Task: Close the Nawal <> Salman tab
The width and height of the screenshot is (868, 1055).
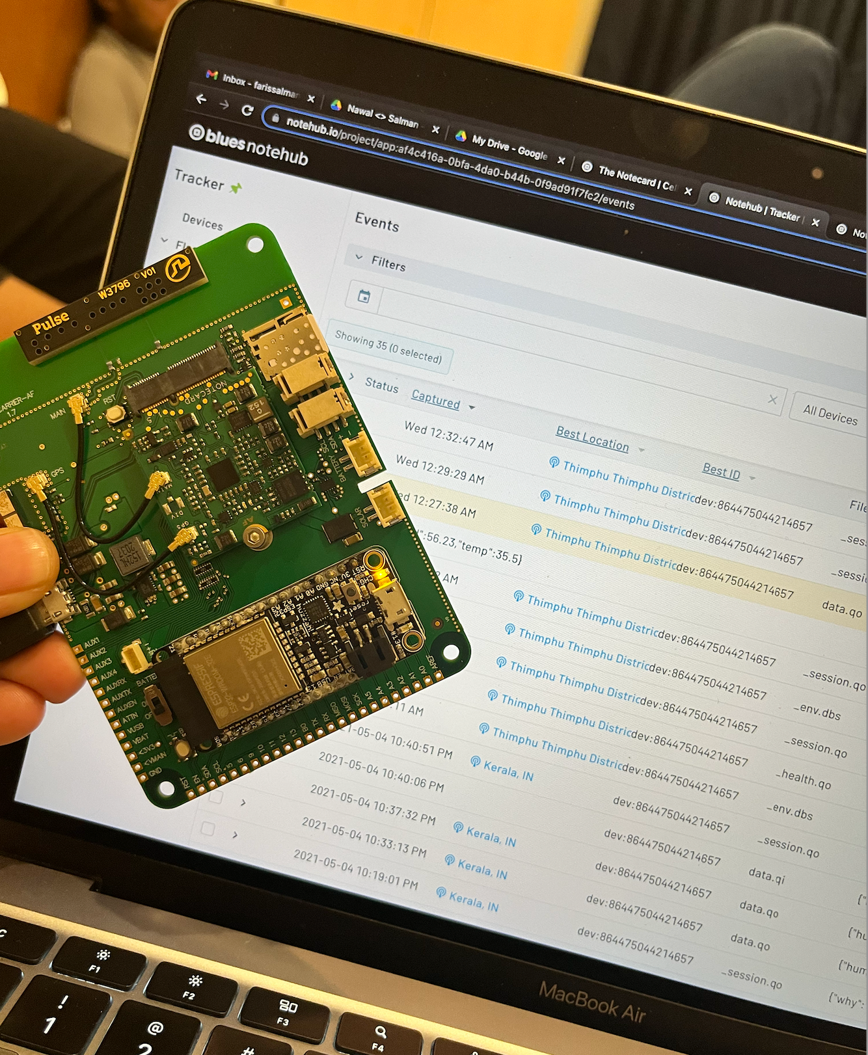Action: (435, 130)
